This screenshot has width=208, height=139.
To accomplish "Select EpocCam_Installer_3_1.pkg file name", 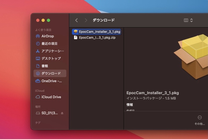I will click(100, 32).
